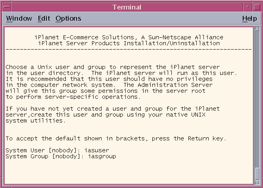Viewport: 263px width, 188px height.
Task: Click the typed text iasuser
Action: pyautogui.click(x=97, y=150)
